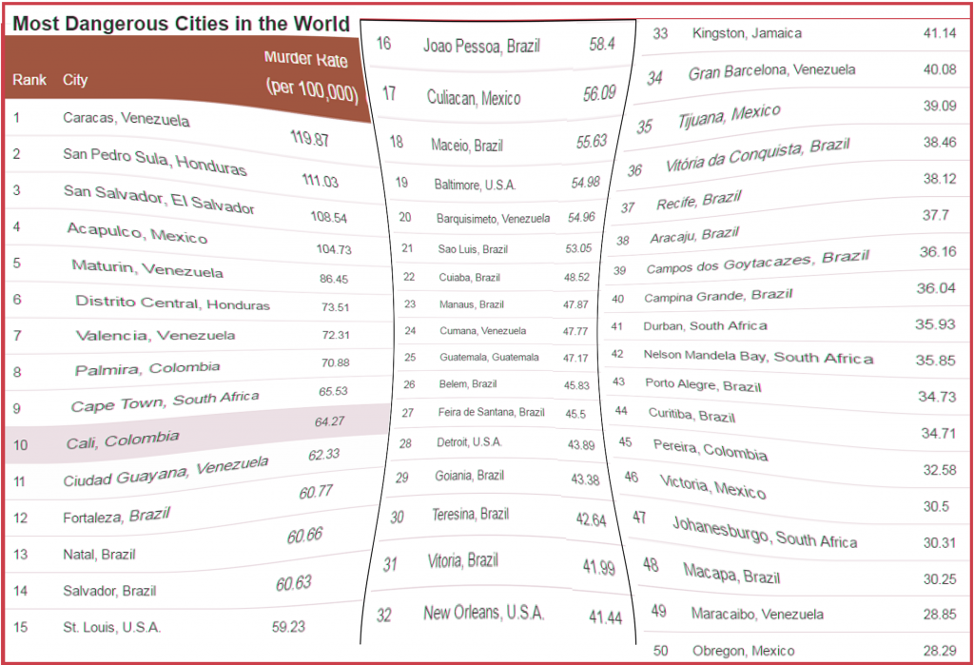Click 'Johanesburgo, South Africa'
This screenshot has width=974, height=665.
point(765,533)
